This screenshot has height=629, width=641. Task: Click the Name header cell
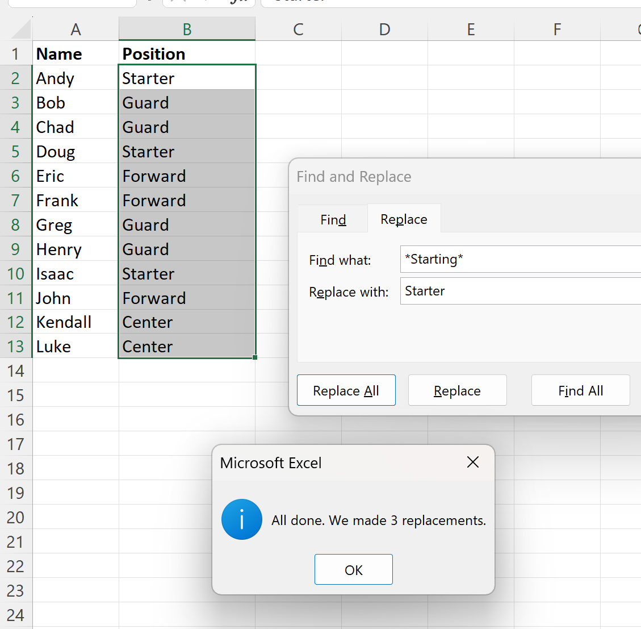(76, 53)
